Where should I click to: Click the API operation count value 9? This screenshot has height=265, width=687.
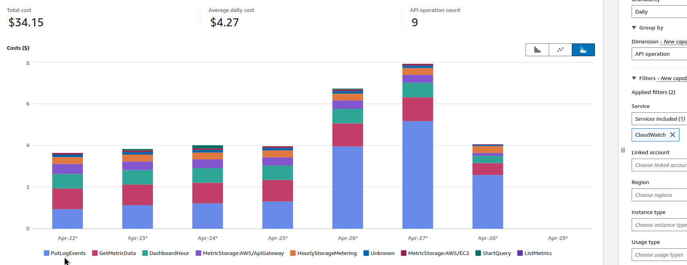415,22
